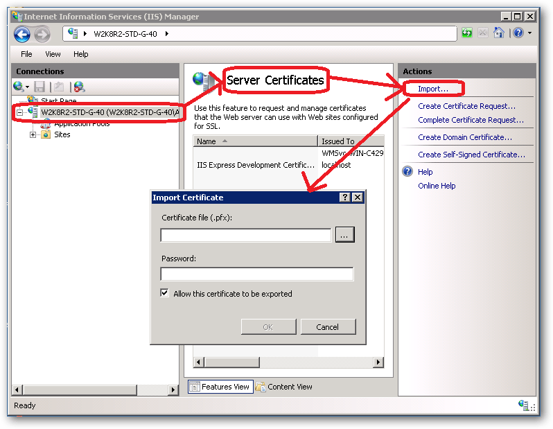Click Complete Certificate Request... link
Viewport: 553px width, 429px height.
(x=471, y=120)
